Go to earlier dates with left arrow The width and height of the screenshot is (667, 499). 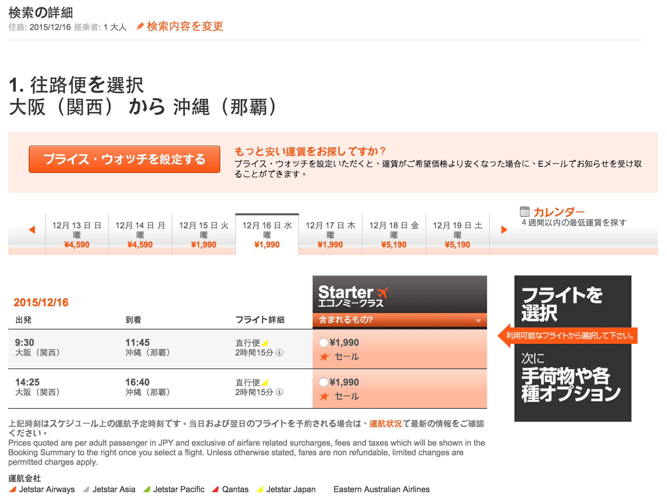[32, 230]
